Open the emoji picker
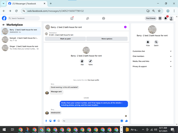This screenshot has width=178, height=133. coord(122,121)
